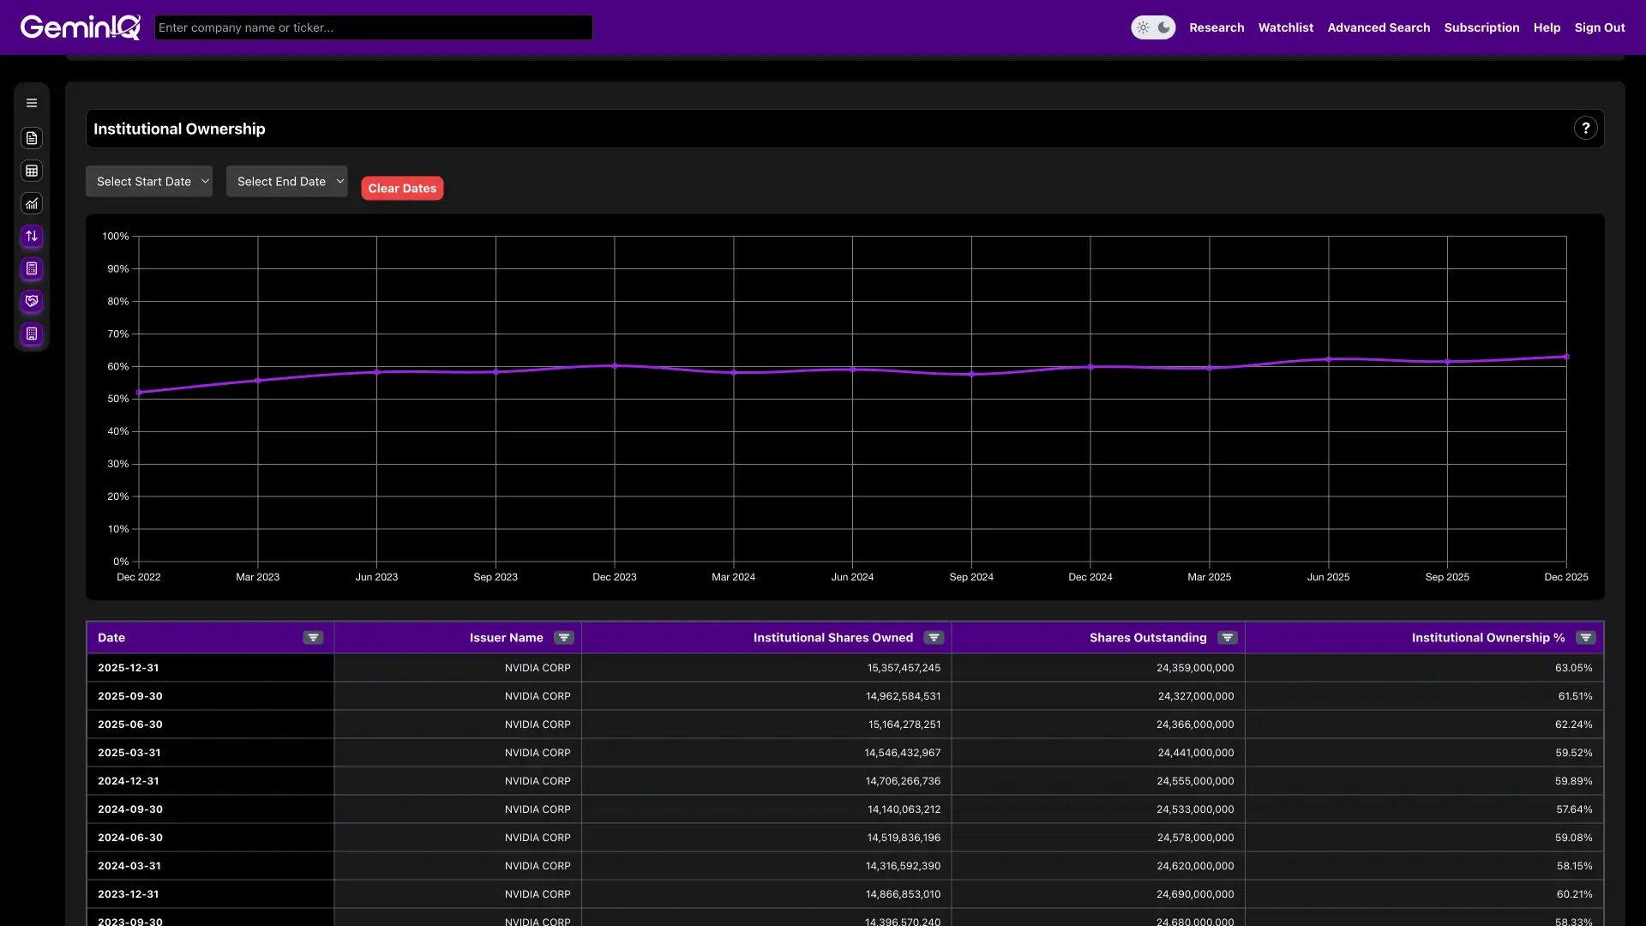Open the calculator tool in the sidebar
The width and height of the screenshot is (1646, 926).
click(32, 269)
